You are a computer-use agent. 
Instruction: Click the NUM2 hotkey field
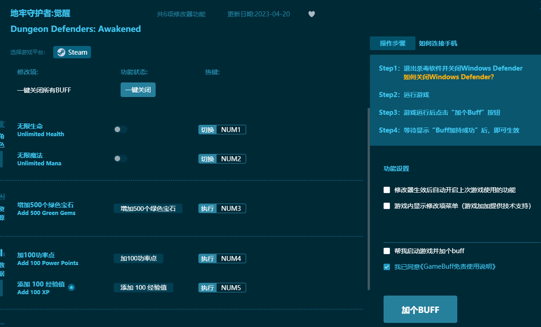click(231, 159)
